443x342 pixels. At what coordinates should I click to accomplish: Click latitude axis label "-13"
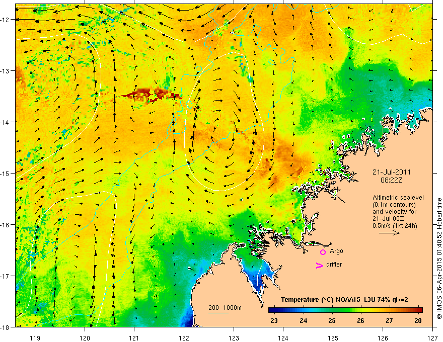(6, 71)
